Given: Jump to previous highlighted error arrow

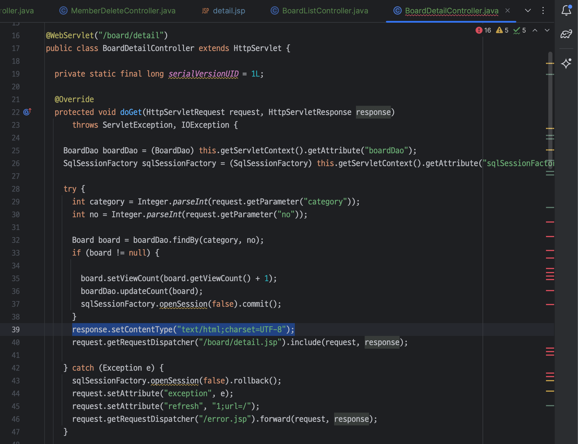Looking at the screenshot, I should [535, 30].
